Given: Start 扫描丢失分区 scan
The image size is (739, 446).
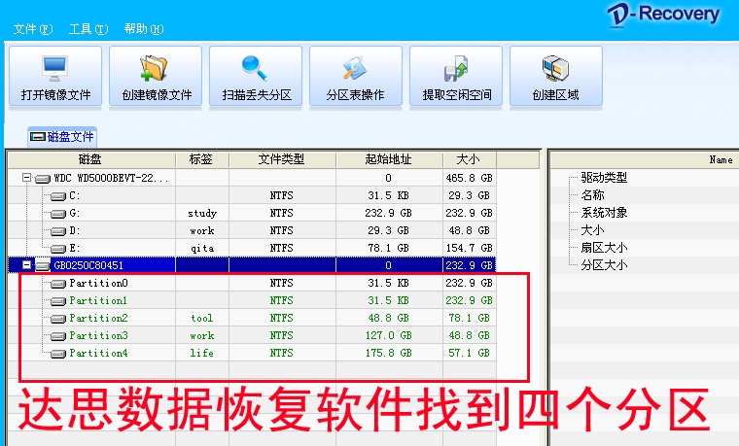Looking at the screenshot, I should [x=256, y=77].
